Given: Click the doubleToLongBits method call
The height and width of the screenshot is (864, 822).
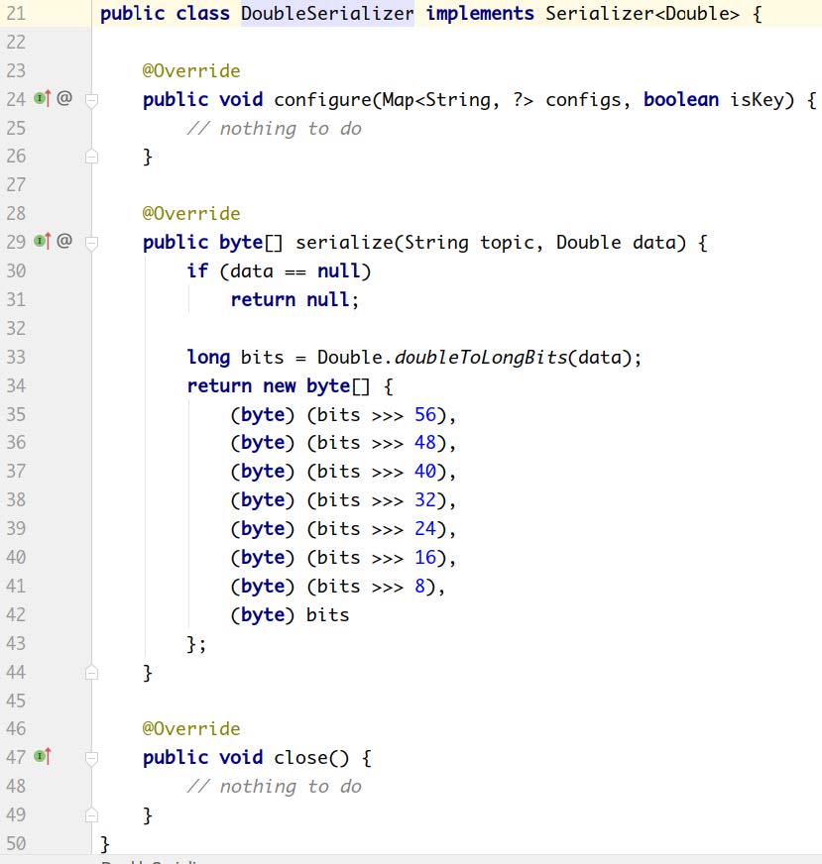Looking at the screenshot, I should (482, 357).
